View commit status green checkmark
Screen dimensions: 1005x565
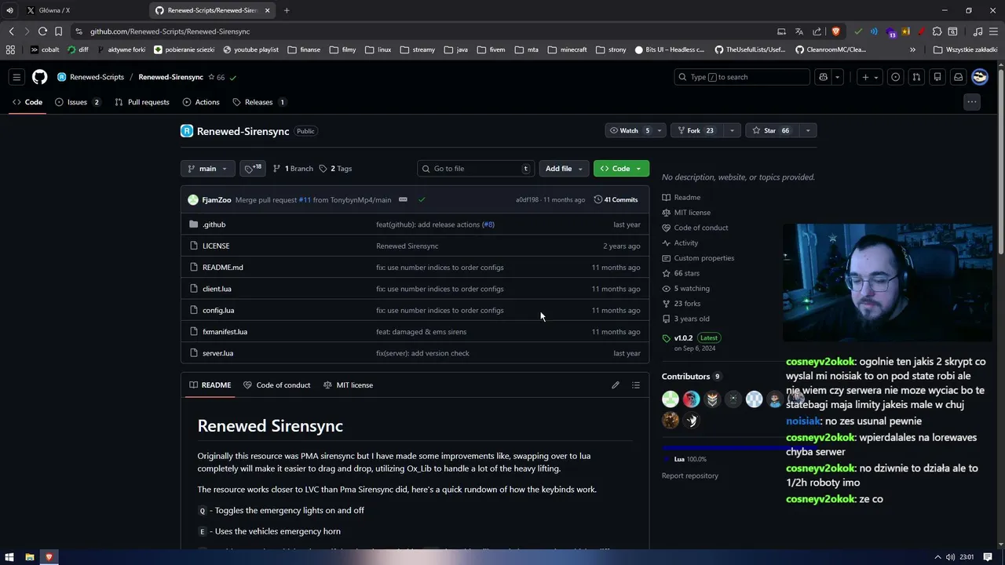422,199
